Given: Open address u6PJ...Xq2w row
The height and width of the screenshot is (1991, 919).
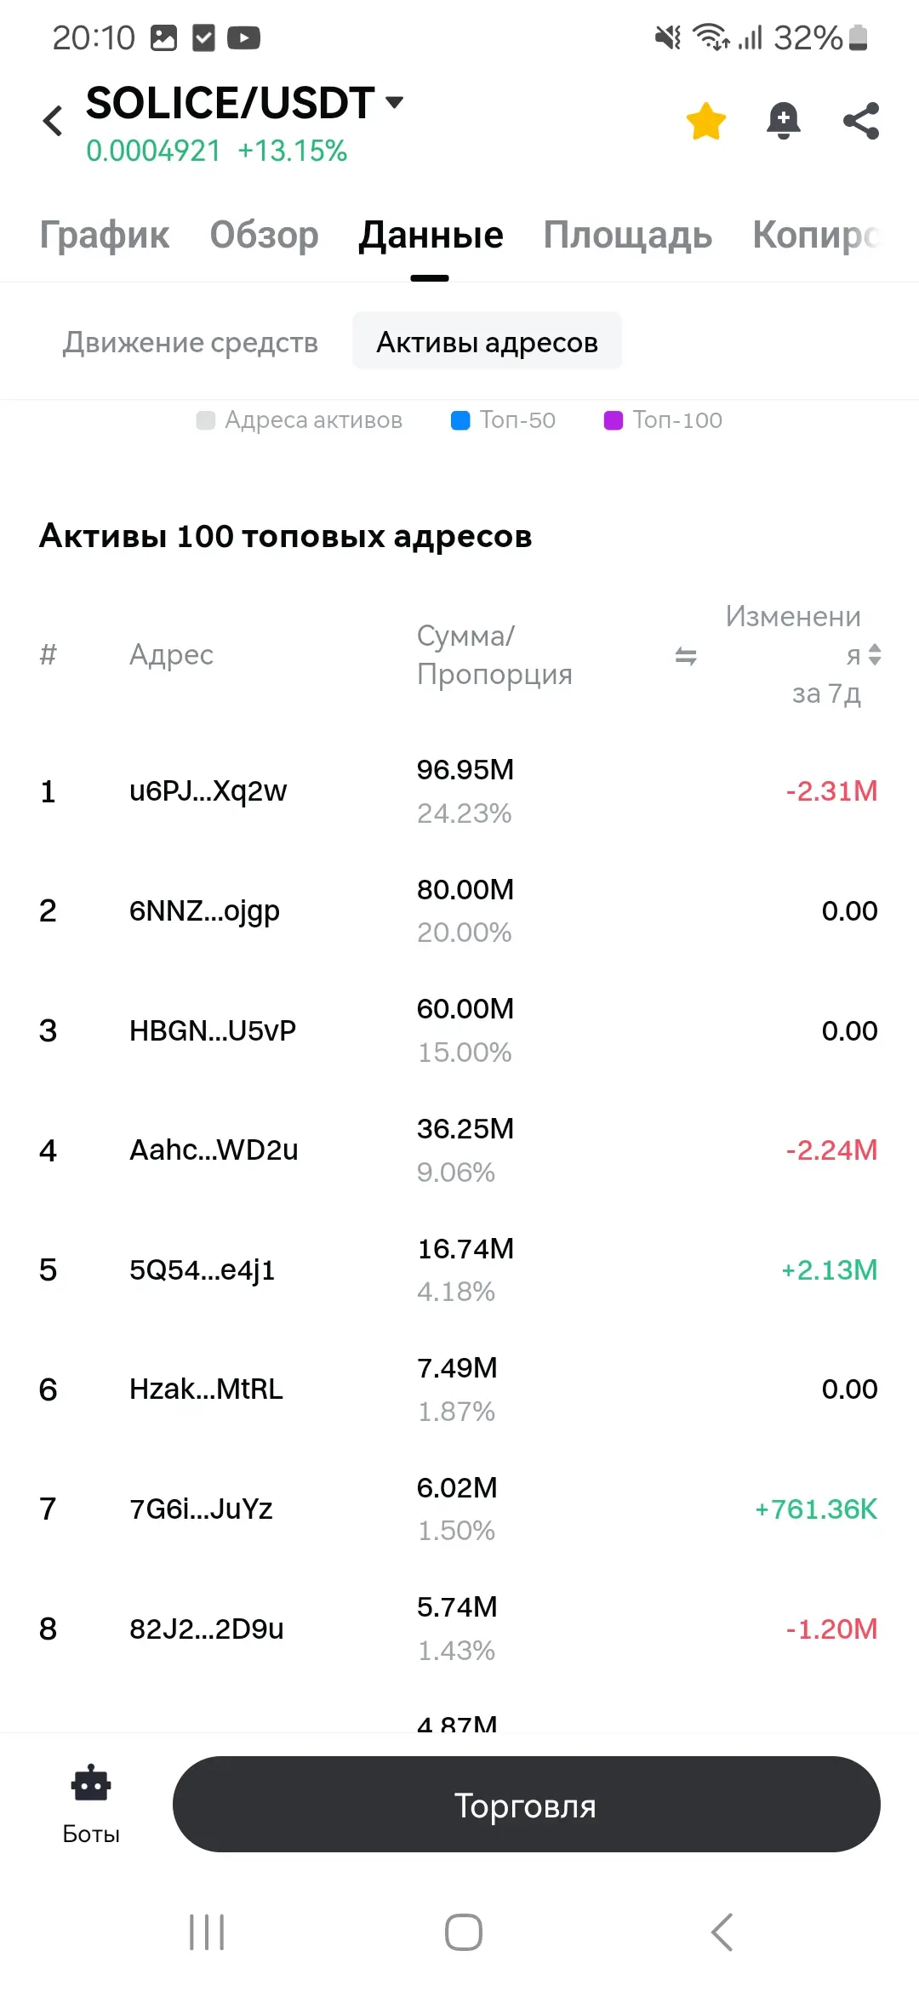Looking at the screenshot, I should [459, 791].
